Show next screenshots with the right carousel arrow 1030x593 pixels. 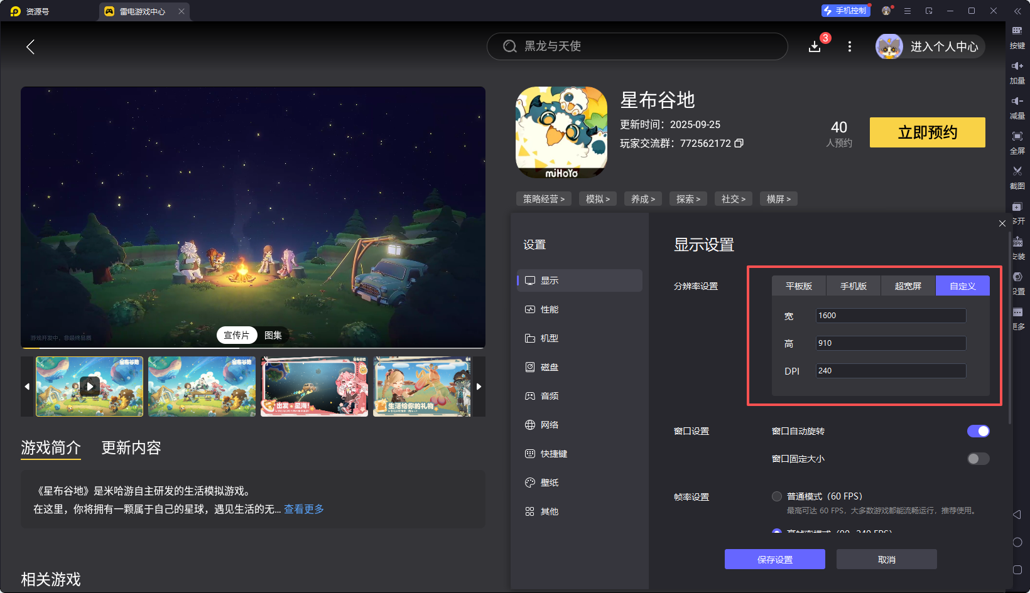pyautogui.click(x=479, y=387)
